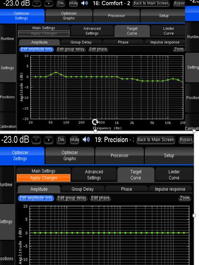
Task: Show Amplitude graph in Precision screen
Action: (39, 189)
